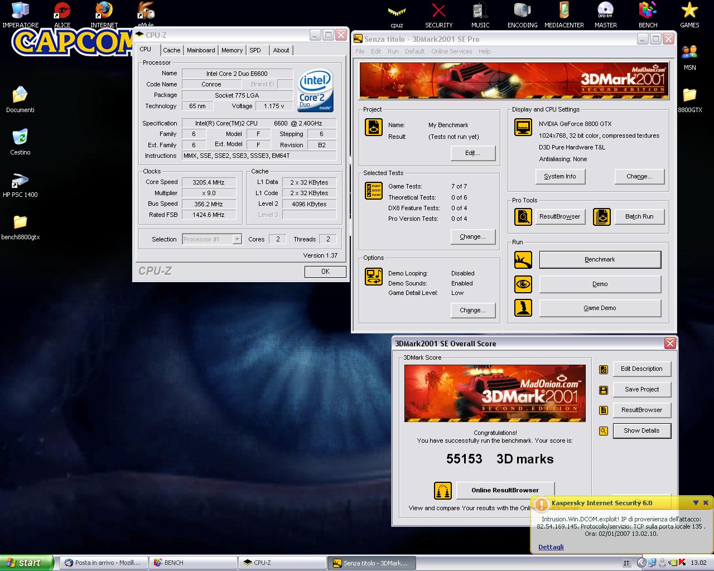This screenshot has height=571, width=714.
Task: Open the ENCODING desktop icon
Action: click(523, 11)
